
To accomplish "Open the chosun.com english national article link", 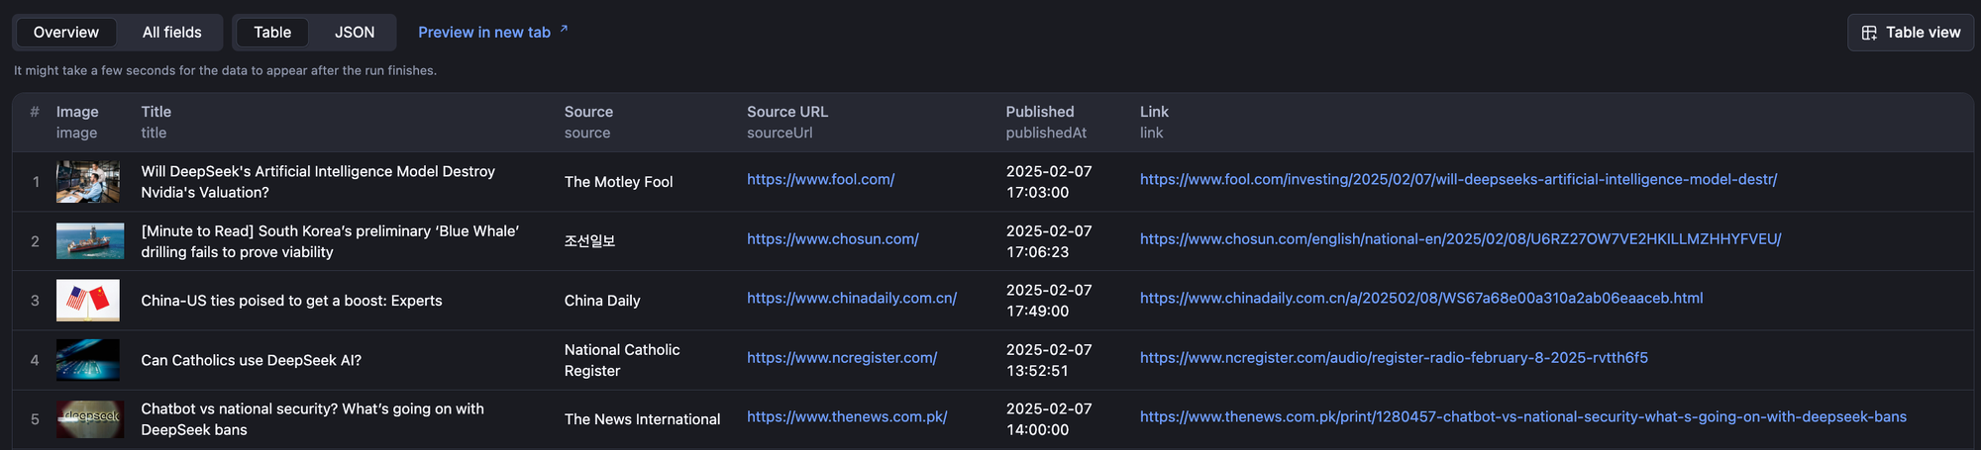I will [1460, 238].
